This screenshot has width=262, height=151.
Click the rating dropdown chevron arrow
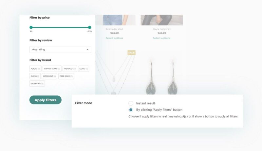(87, 49)
